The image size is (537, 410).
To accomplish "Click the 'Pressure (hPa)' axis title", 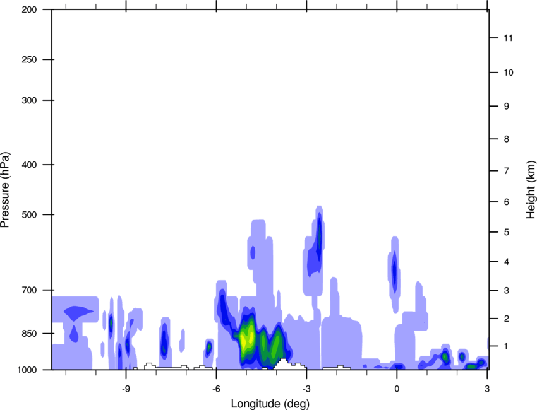I will click(x=5, y=190).
